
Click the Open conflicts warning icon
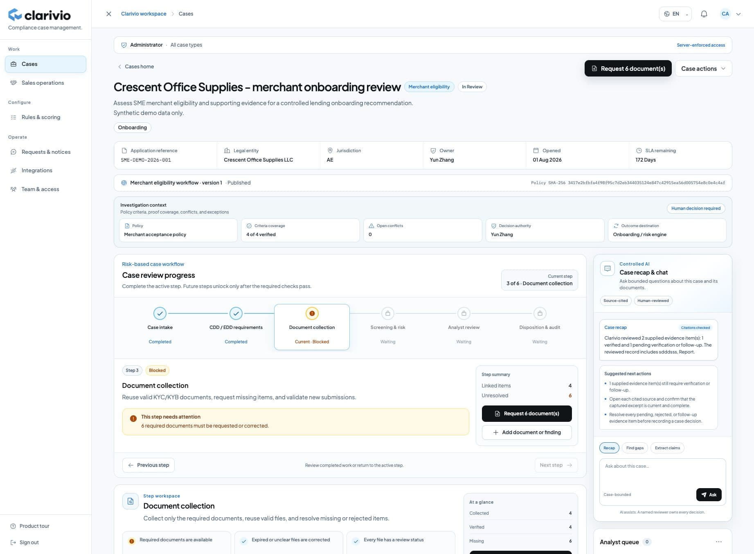point(371,226)
